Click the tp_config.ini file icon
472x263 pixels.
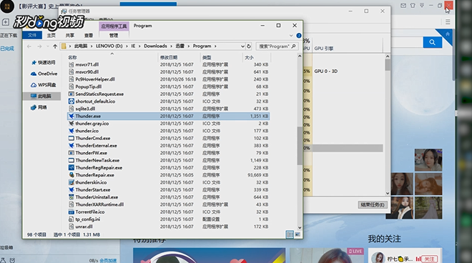[72, 219]
